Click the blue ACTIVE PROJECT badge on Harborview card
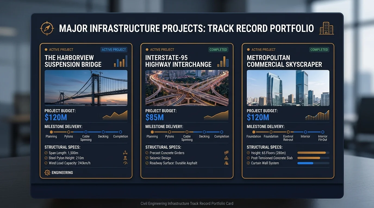Viewport: 374px width, 208px height. coord(114,50)
